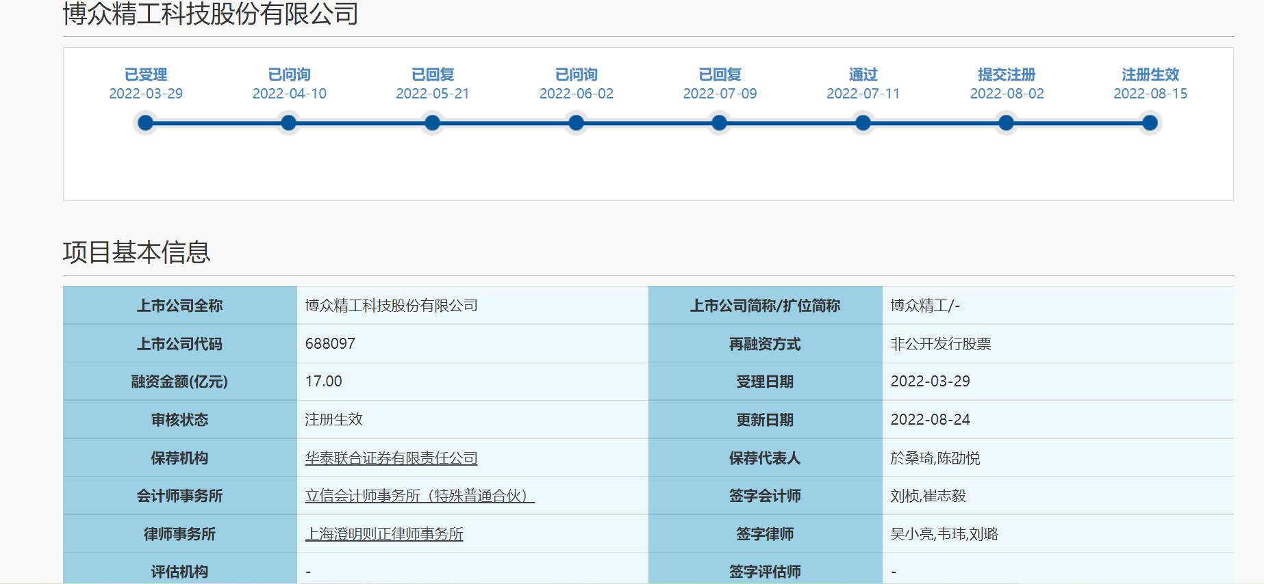Viewport: 1264px width, 584px height.
Task: Click the 上市公司简称/扩位简称 header cell
Action: tap(766, 306)
